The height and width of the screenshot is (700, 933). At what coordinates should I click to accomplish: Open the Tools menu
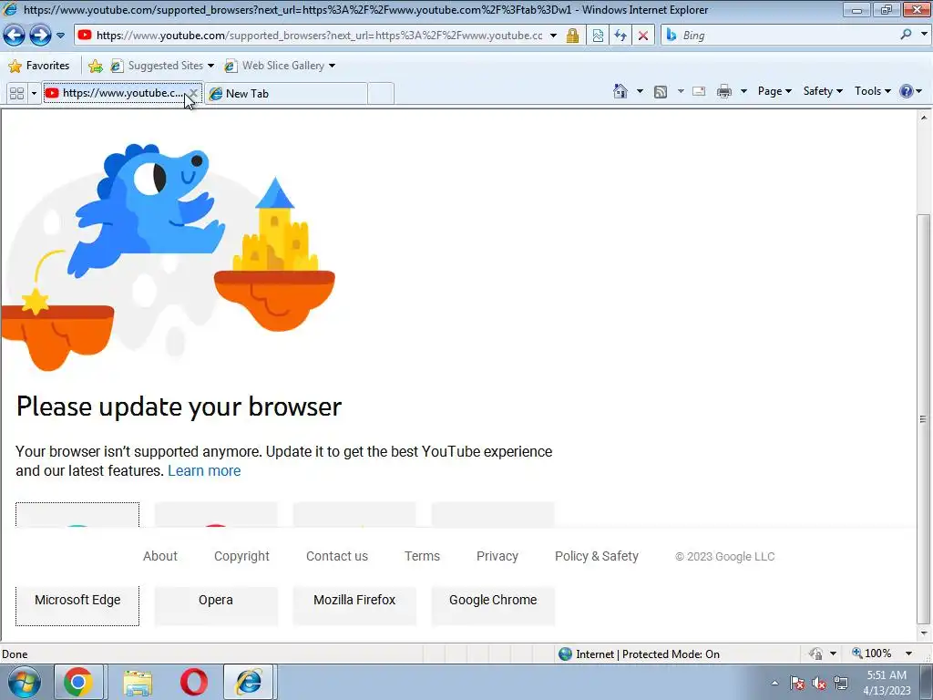point(872,91)
